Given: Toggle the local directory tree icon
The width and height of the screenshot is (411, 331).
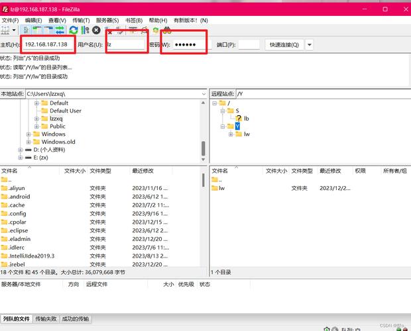Looking at the screenshot, I should (x=37, y=30).
